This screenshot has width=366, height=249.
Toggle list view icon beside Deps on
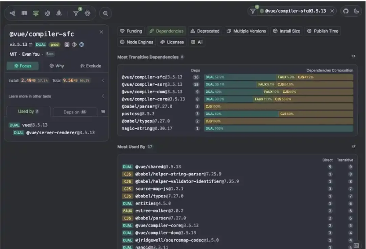(x=103, y=112)
